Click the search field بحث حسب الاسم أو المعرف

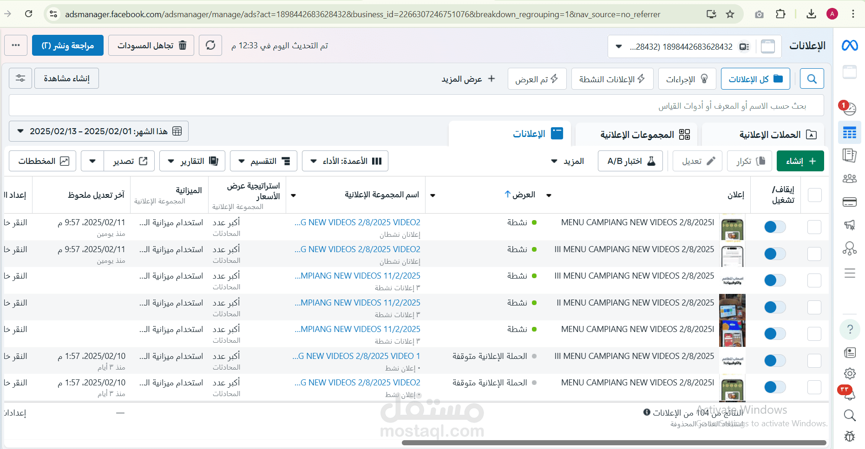pyautogui.click(x=416, y=106)
